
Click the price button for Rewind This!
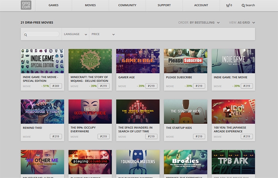click(56, 136)
